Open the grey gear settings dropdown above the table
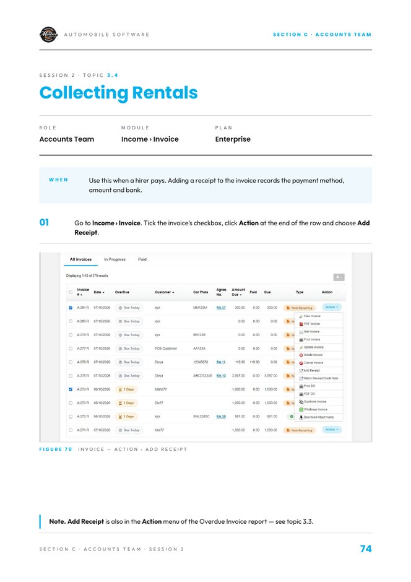The height and width of the screenshot is (582, 411). point(339,277)
